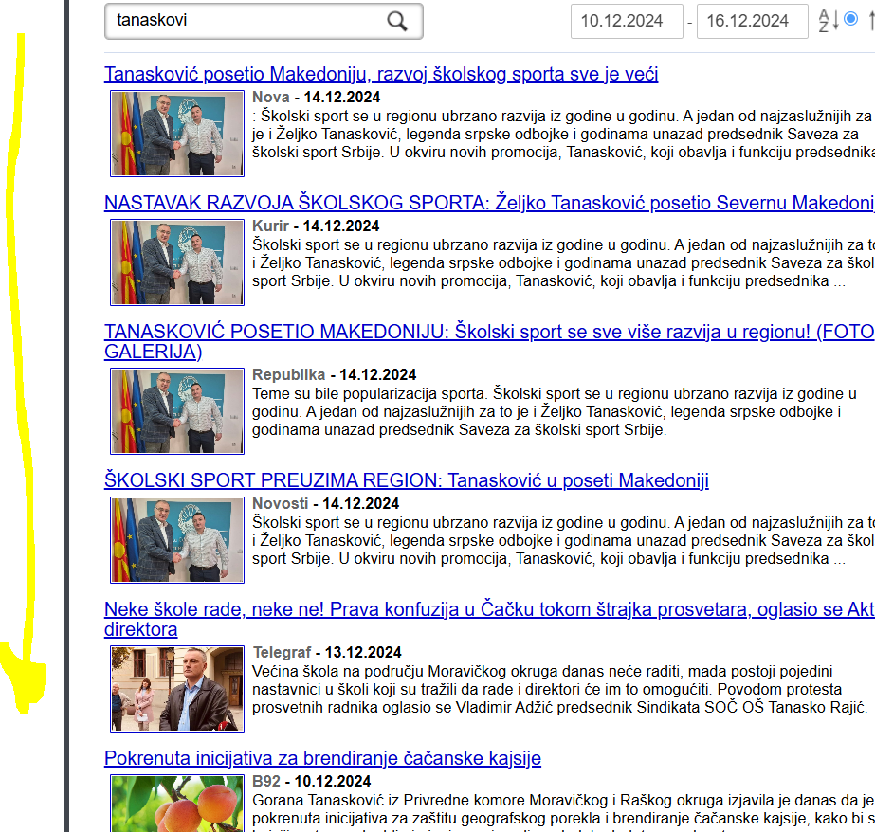Click the apricot thumbnail of B92 article
The image size is (875, 832).
[x=177, y=803]
